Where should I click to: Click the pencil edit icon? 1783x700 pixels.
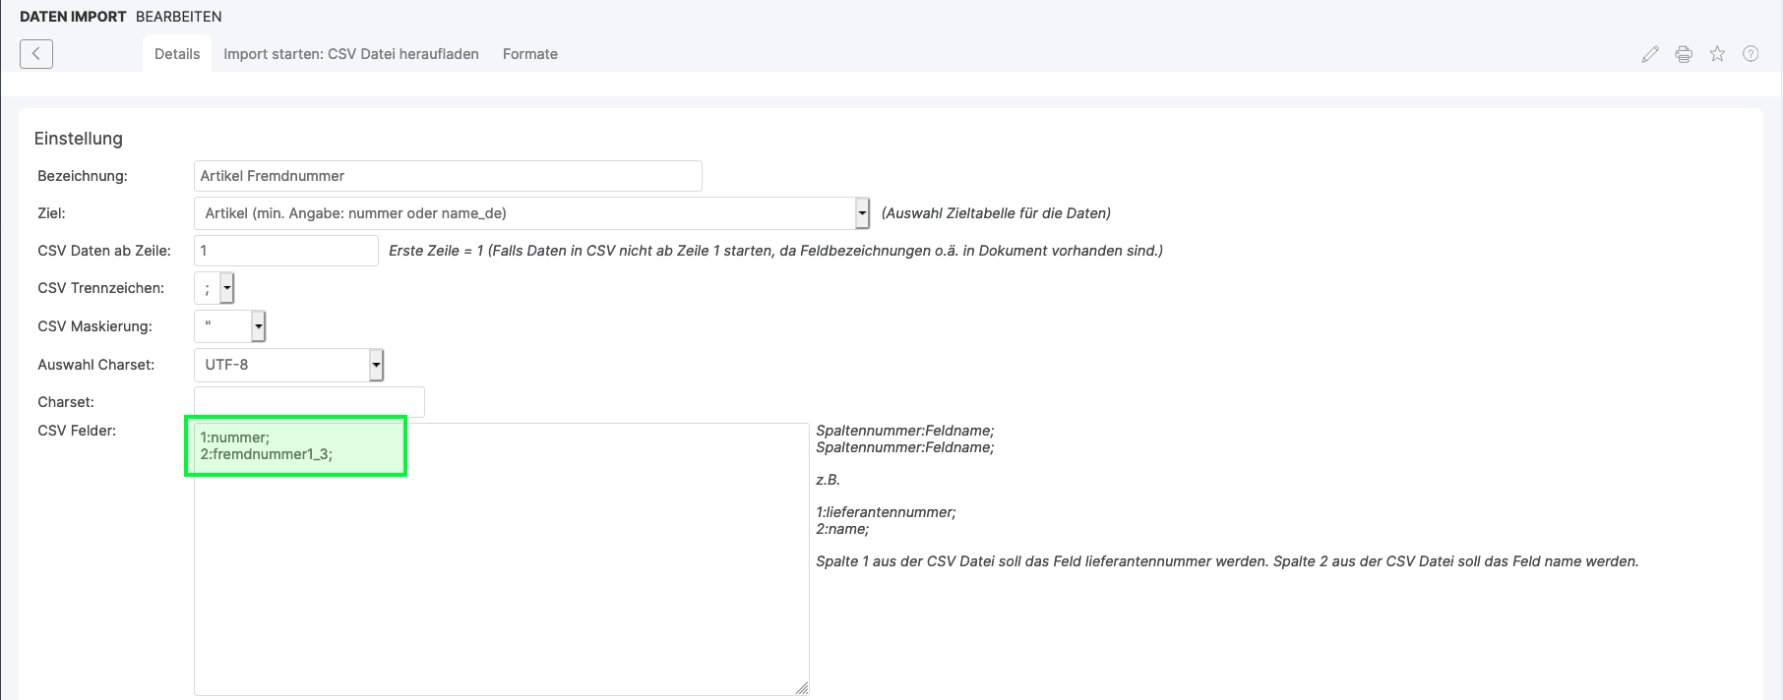1650,54
